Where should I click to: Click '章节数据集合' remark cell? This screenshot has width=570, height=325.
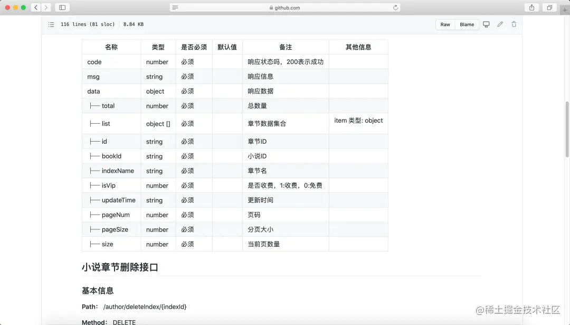(x=286, y=123)
